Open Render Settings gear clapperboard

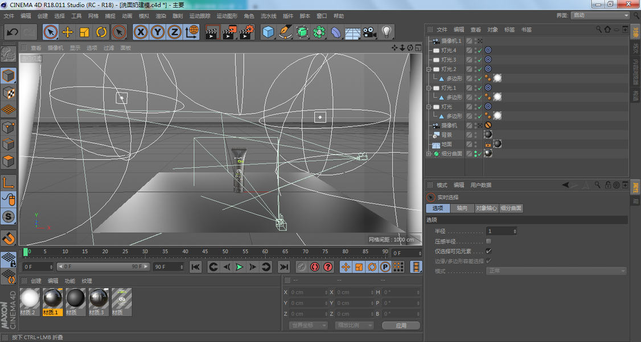pyautogui.click(x=247, y=32)
